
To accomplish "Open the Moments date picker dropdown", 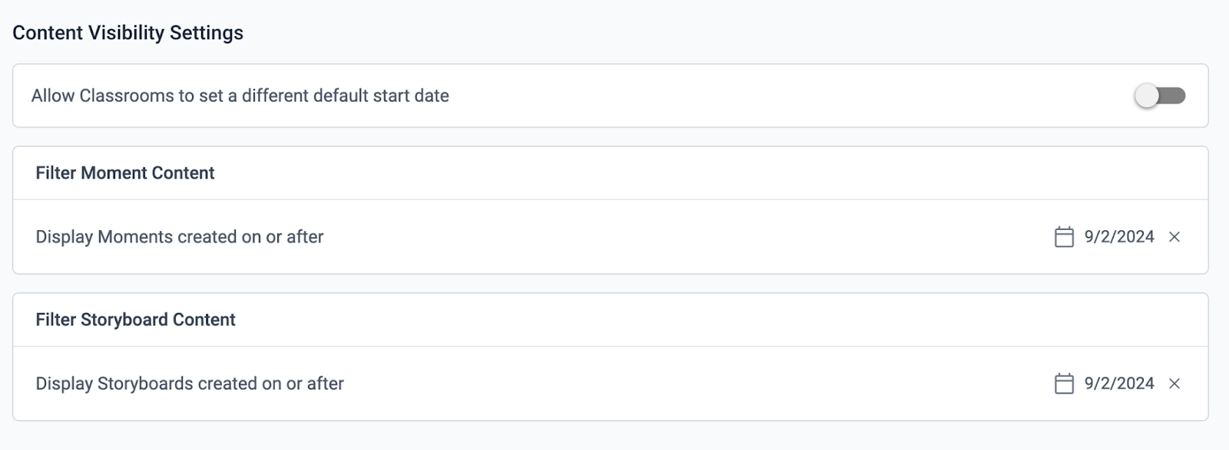I will [1104, 237].
